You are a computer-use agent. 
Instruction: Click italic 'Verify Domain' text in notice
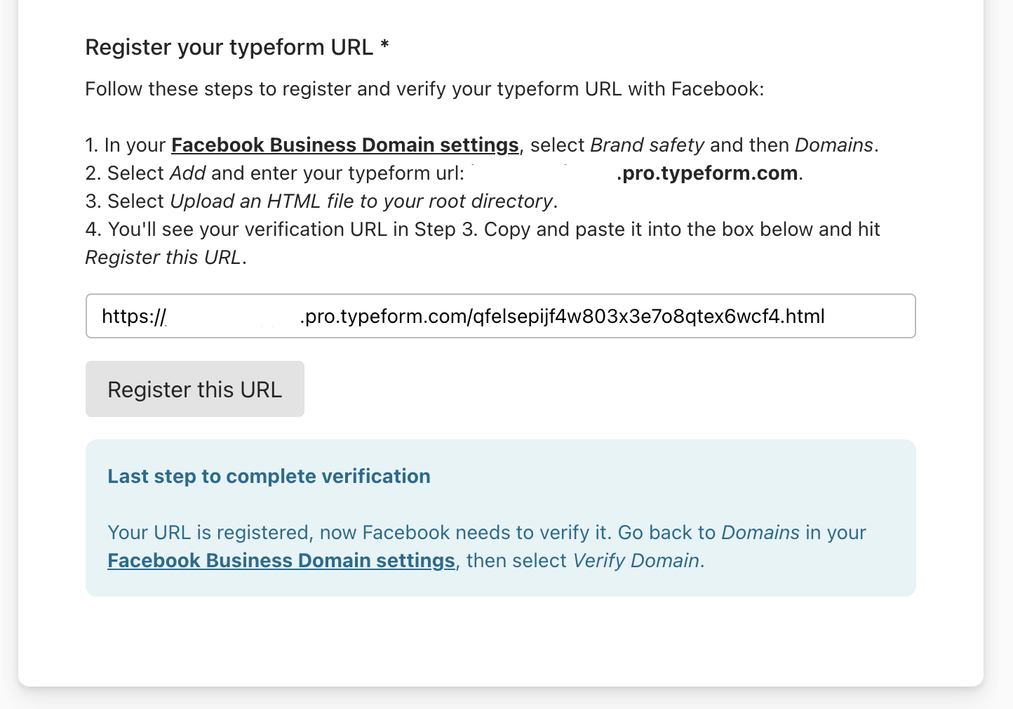(x=636, y=561)
